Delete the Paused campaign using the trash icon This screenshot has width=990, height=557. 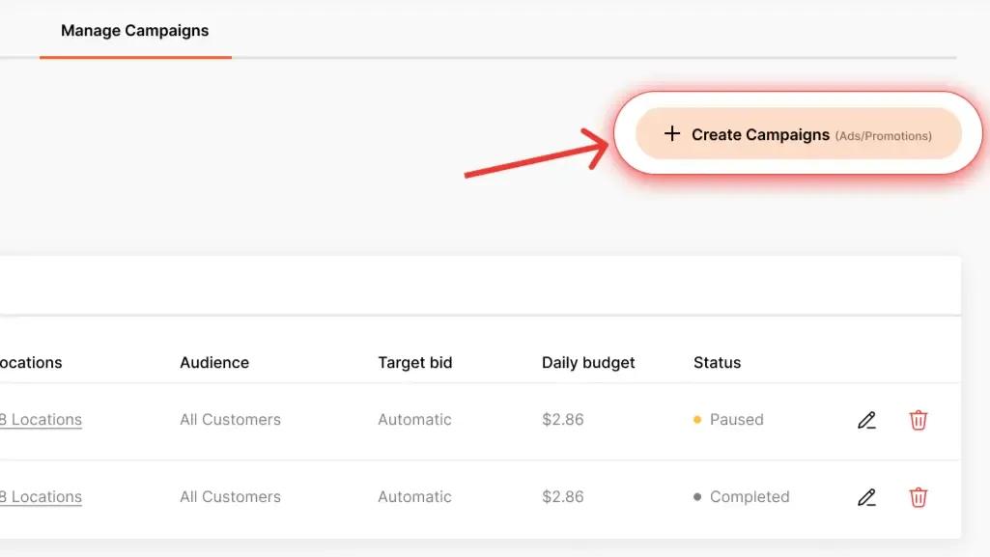click(919, 420)
